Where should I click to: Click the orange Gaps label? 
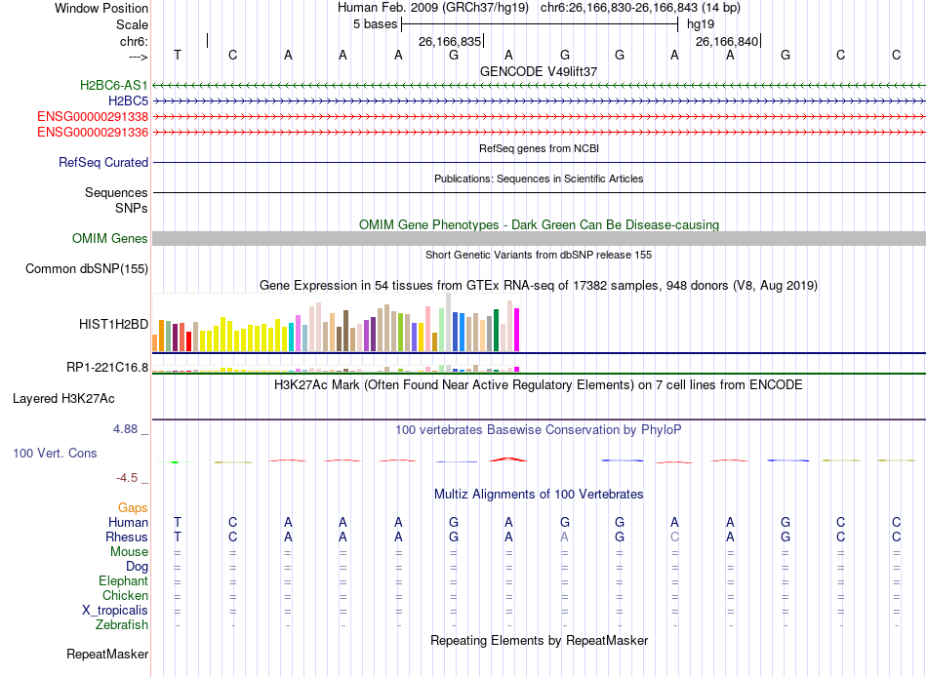click(133, 508)
